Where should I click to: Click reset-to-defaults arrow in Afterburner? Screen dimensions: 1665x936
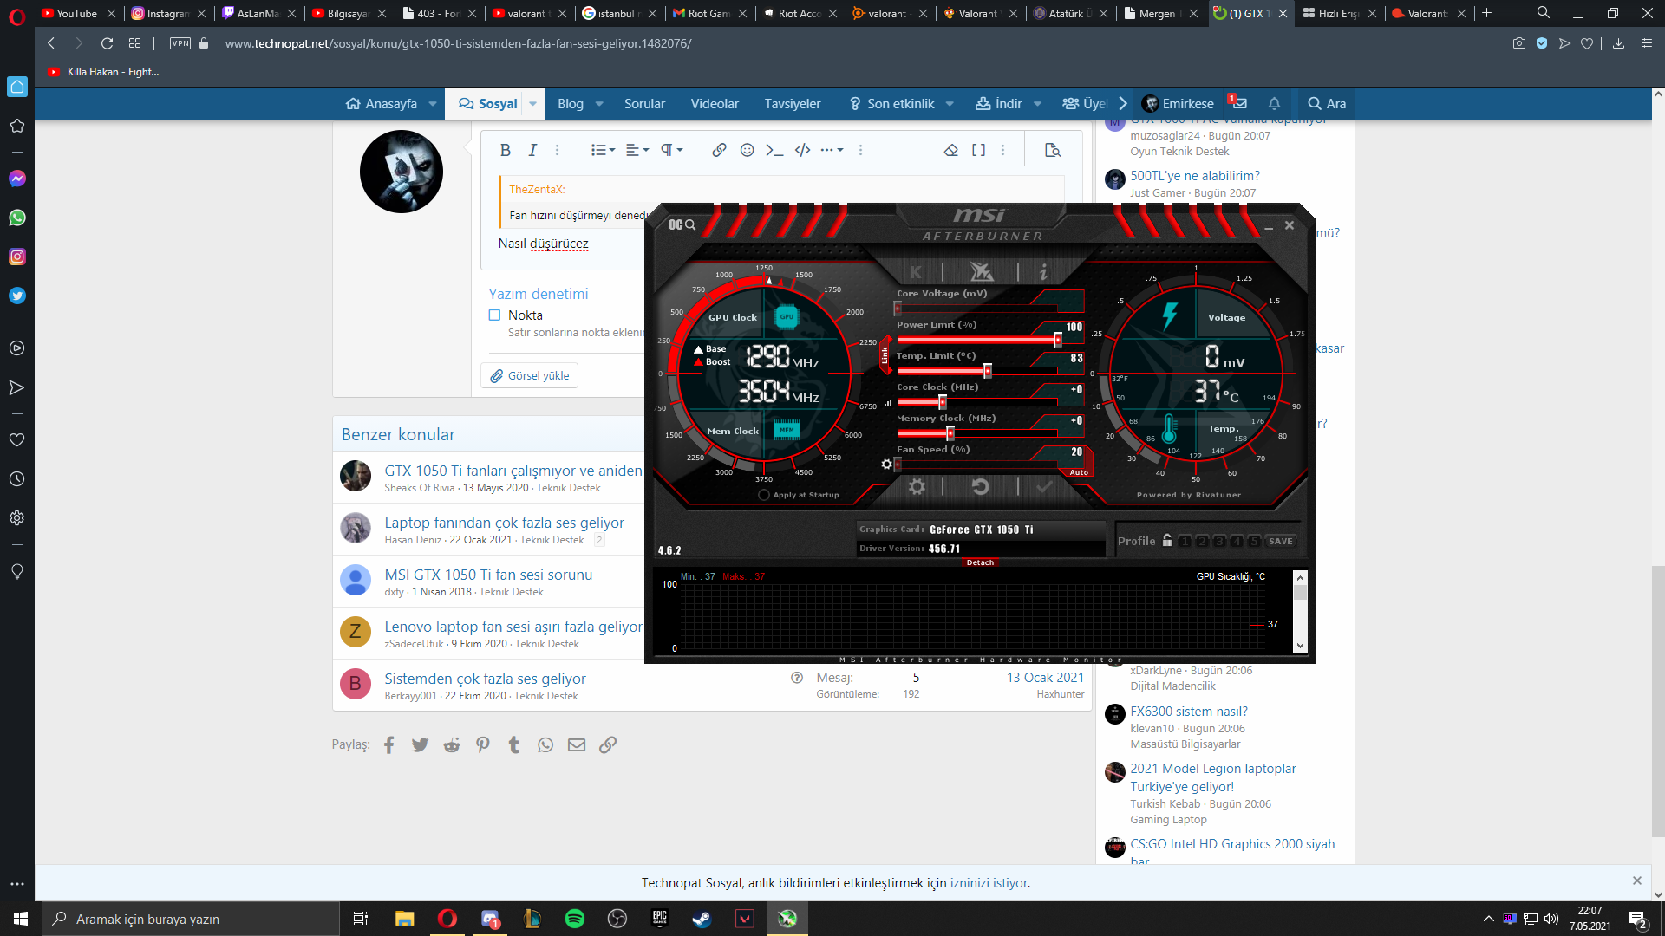(x=981, y=487)
